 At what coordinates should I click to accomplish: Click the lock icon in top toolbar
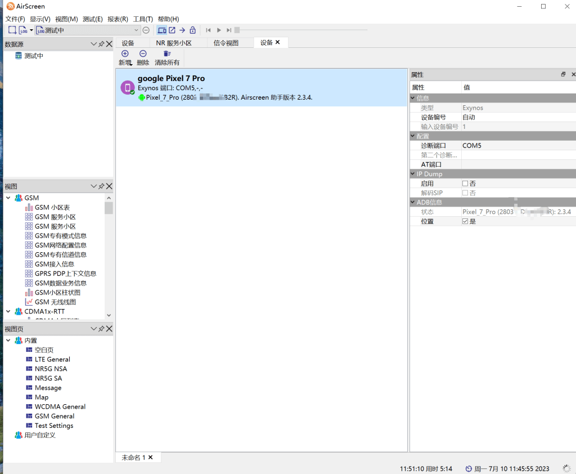(193, 30)
